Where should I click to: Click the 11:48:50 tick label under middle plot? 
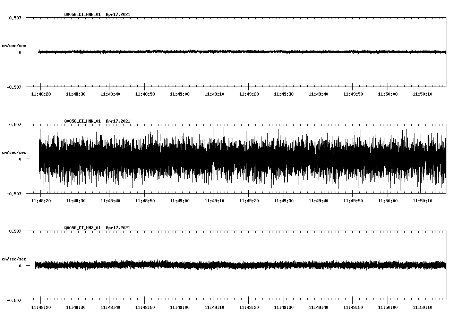coord(144,200)
